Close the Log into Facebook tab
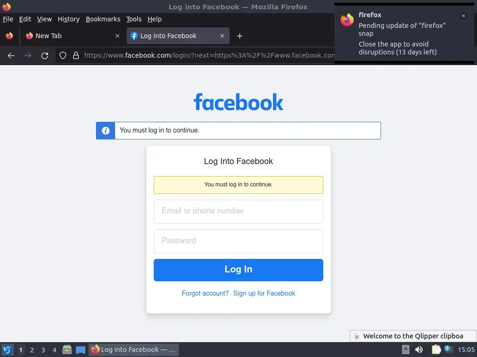The width and height of the screenshot is (477, 357). (222, 36)
